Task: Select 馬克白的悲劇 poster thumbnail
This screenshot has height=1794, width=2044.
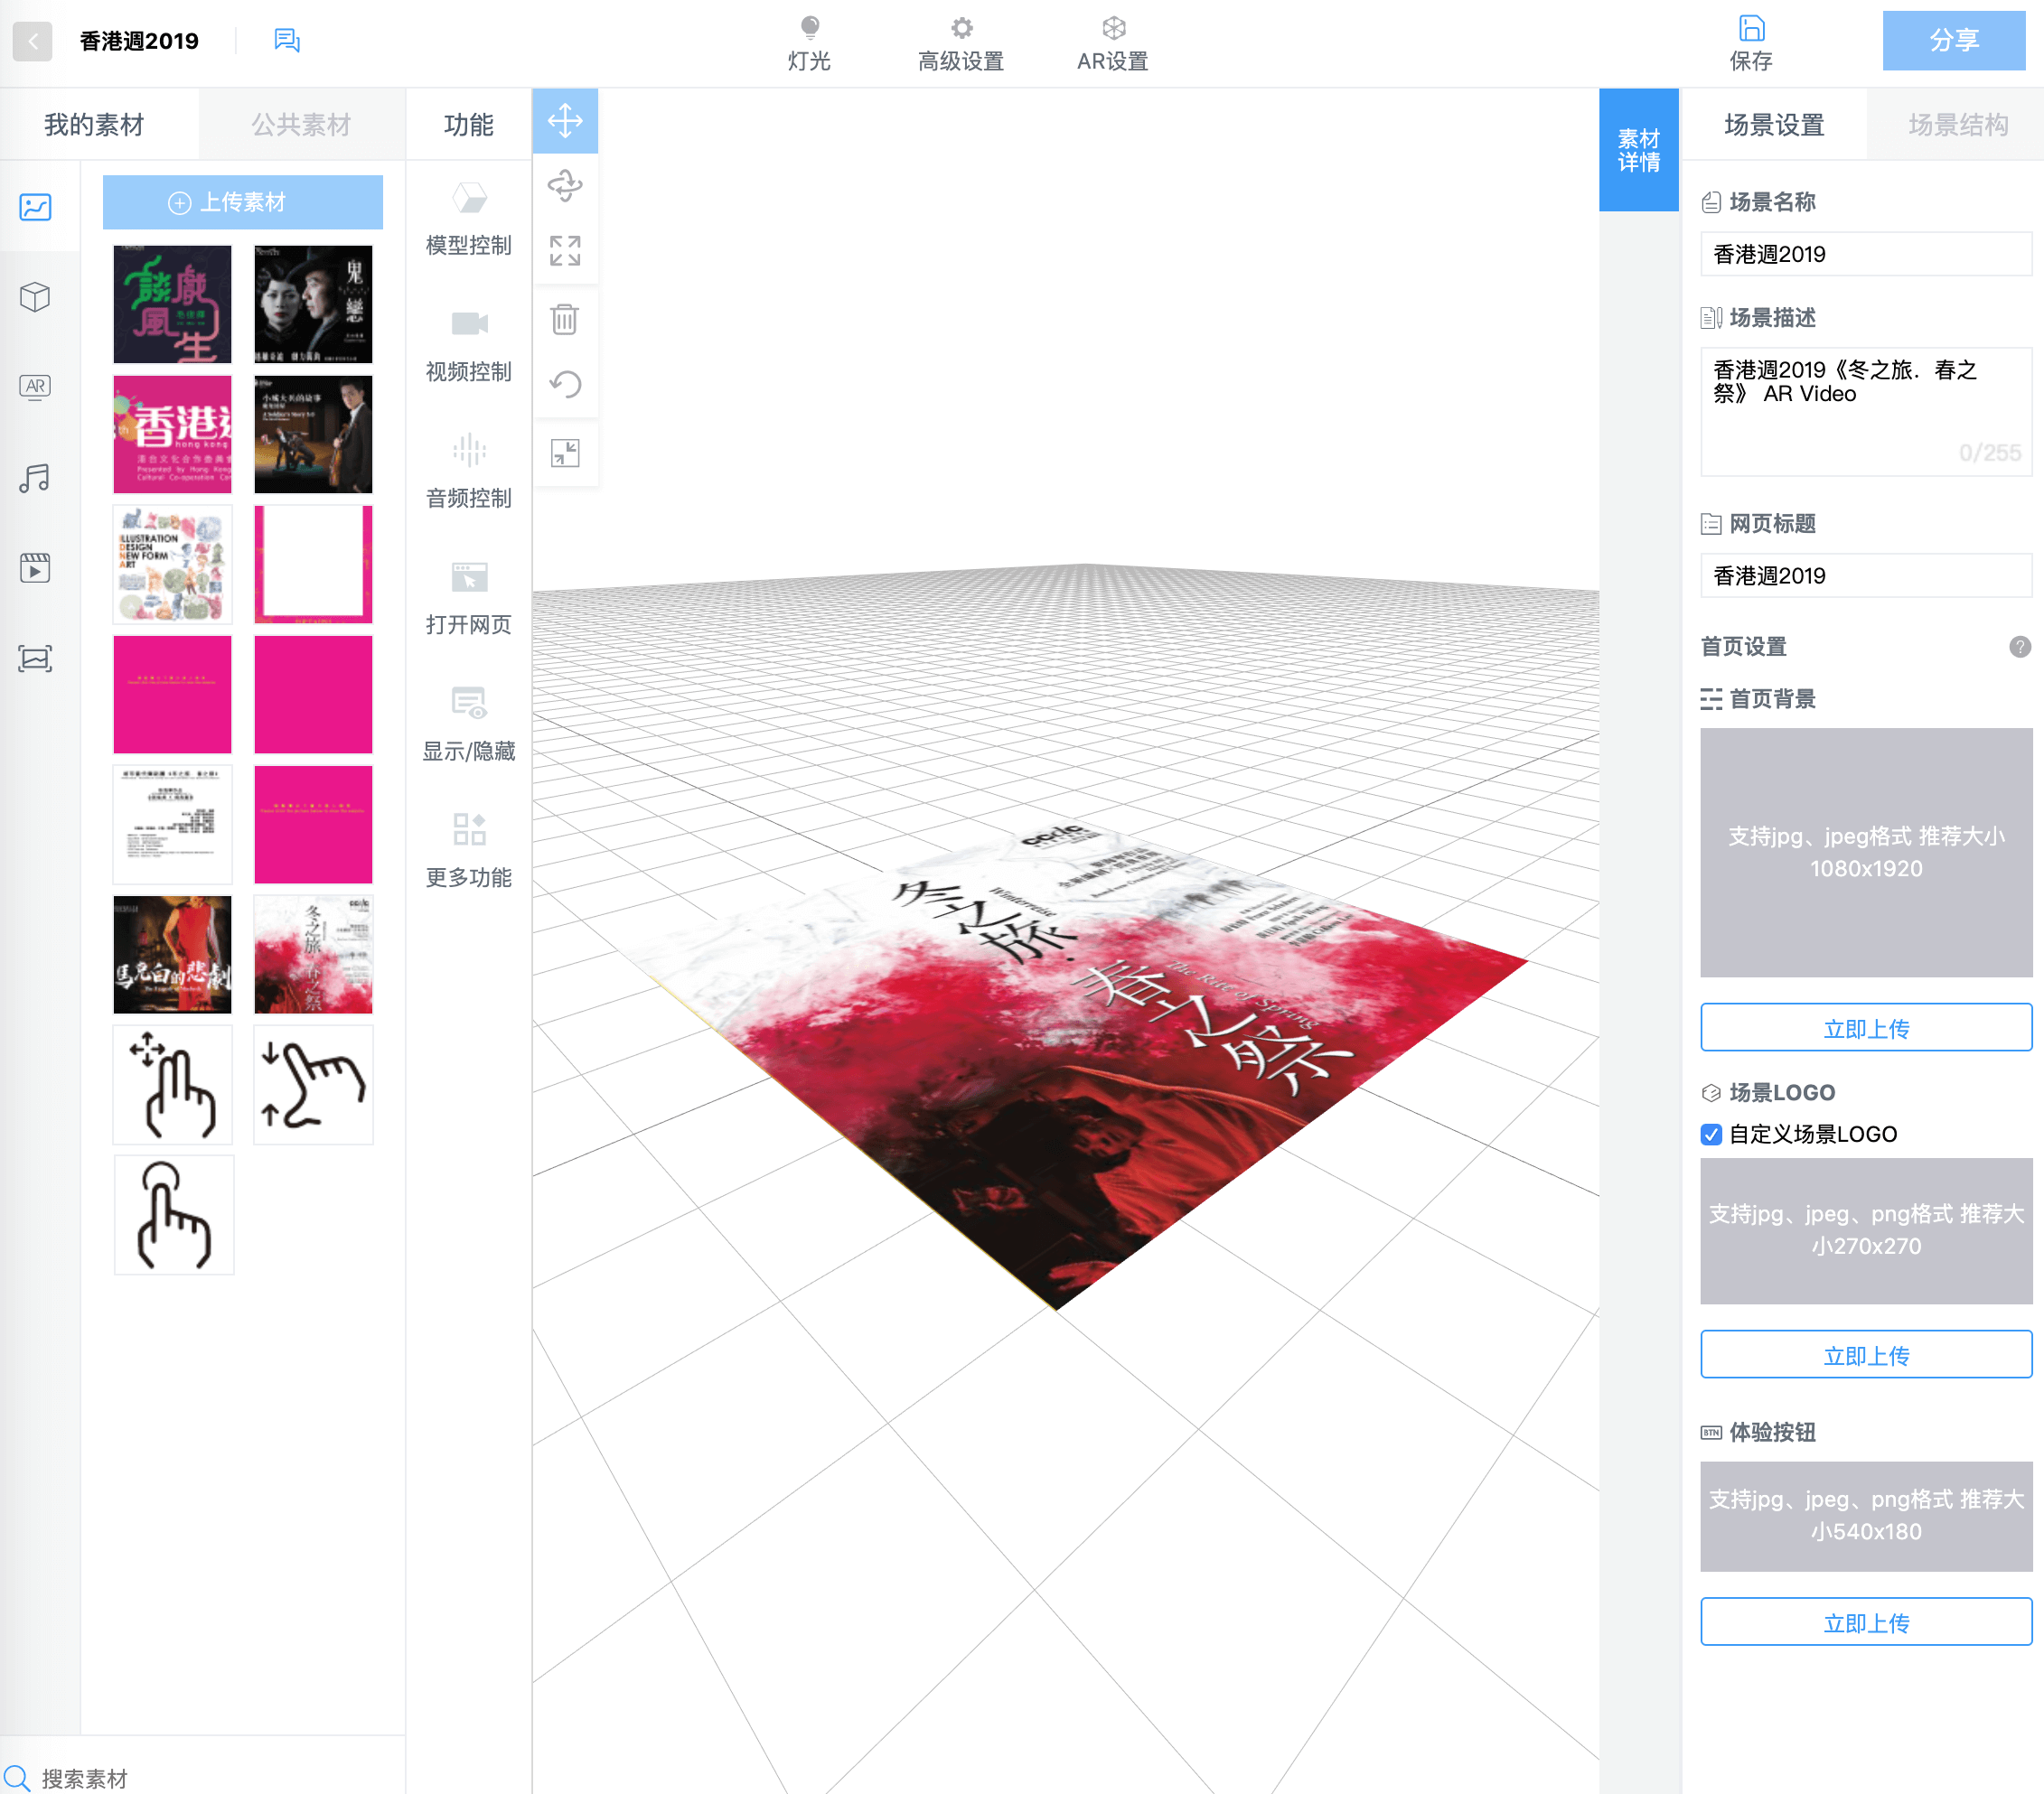Action: 172,955
